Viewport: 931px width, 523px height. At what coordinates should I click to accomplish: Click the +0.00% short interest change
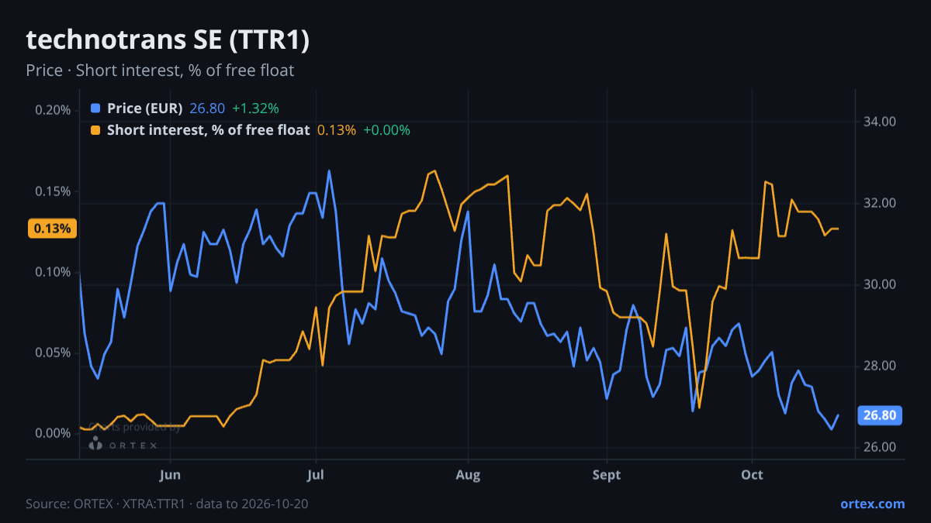(x=386, y=130)
